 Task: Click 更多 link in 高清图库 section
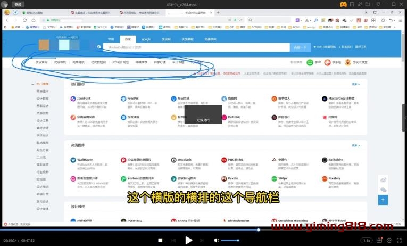(356, 145)
